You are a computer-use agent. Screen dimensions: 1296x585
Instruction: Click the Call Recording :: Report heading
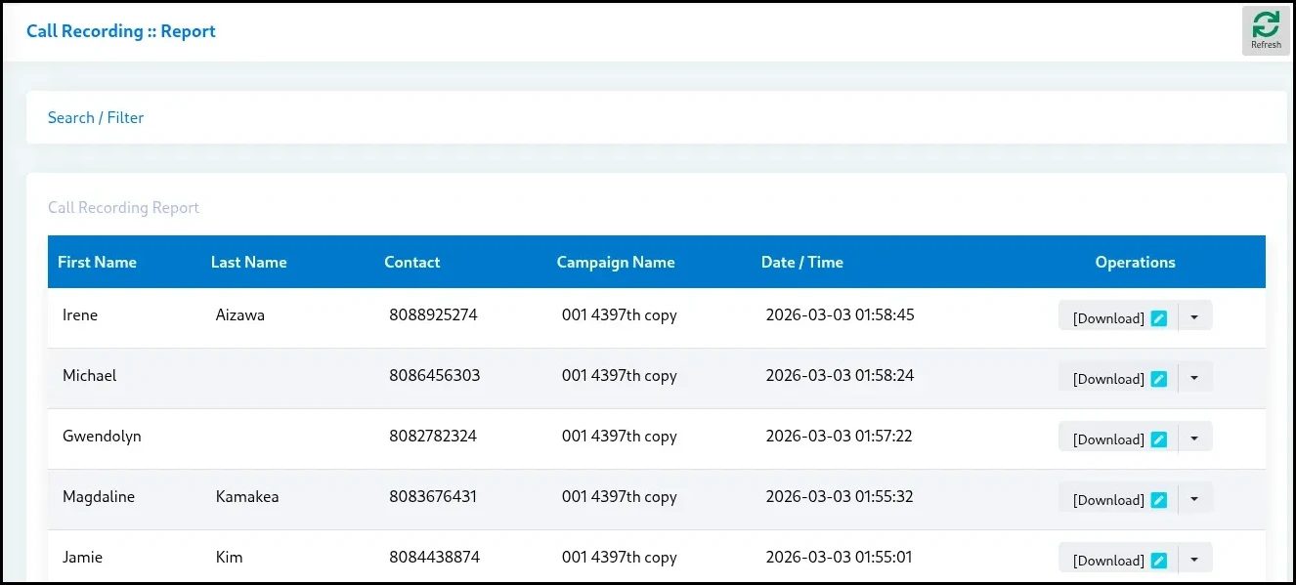(x=120, y=30)
